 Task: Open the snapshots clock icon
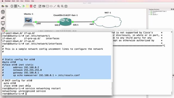(12, 6)
